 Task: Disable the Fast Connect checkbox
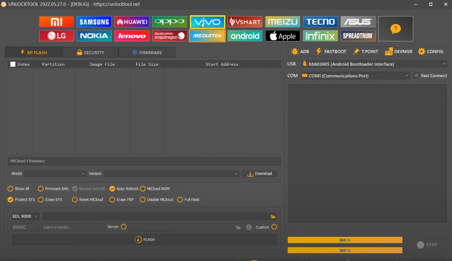tap(417, 75)
